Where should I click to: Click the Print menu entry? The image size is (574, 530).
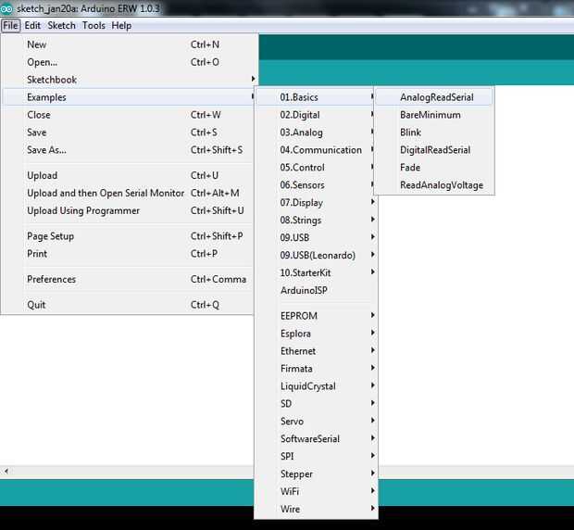129,254
